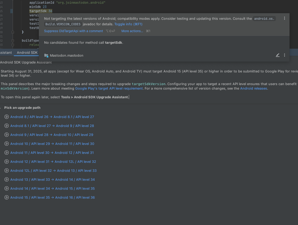Viewport: 298px width, 225px height.
Task: Click 'Toggle info' link in tooltip
Action: click(128, 24)
